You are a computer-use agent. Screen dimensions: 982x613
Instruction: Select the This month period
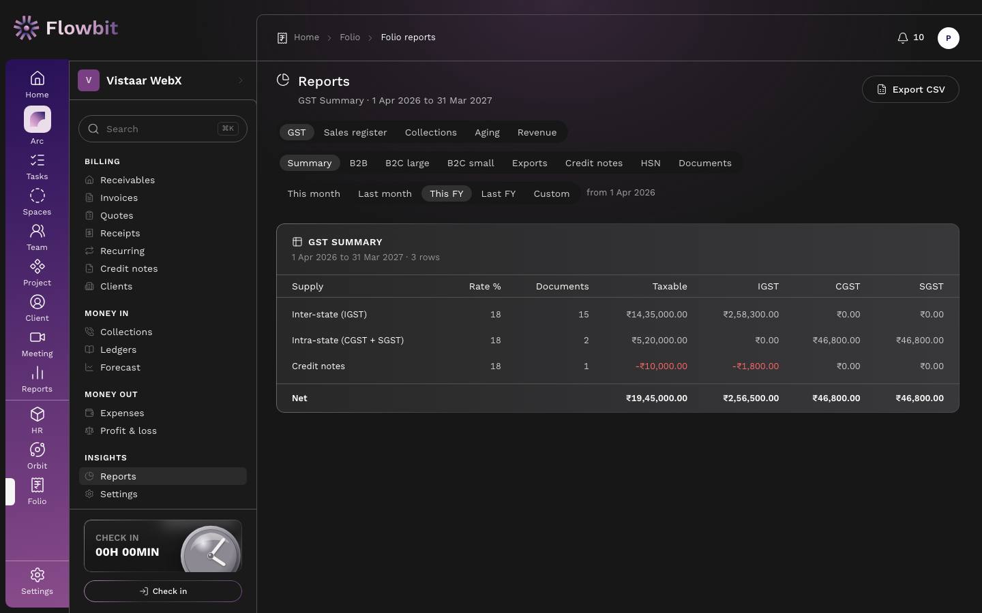pos(314,193)
